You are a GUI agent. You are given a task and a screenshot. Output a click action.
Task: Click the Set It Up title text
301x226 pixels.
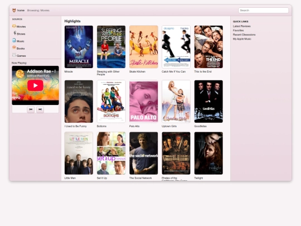(x=102, y=178)
